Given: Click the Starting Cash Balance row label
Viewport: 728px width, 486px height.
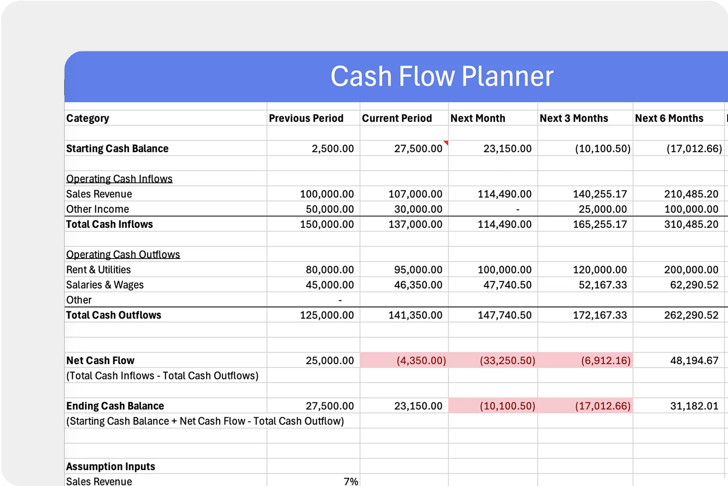Looking at the screenshot, I should 117,148.
